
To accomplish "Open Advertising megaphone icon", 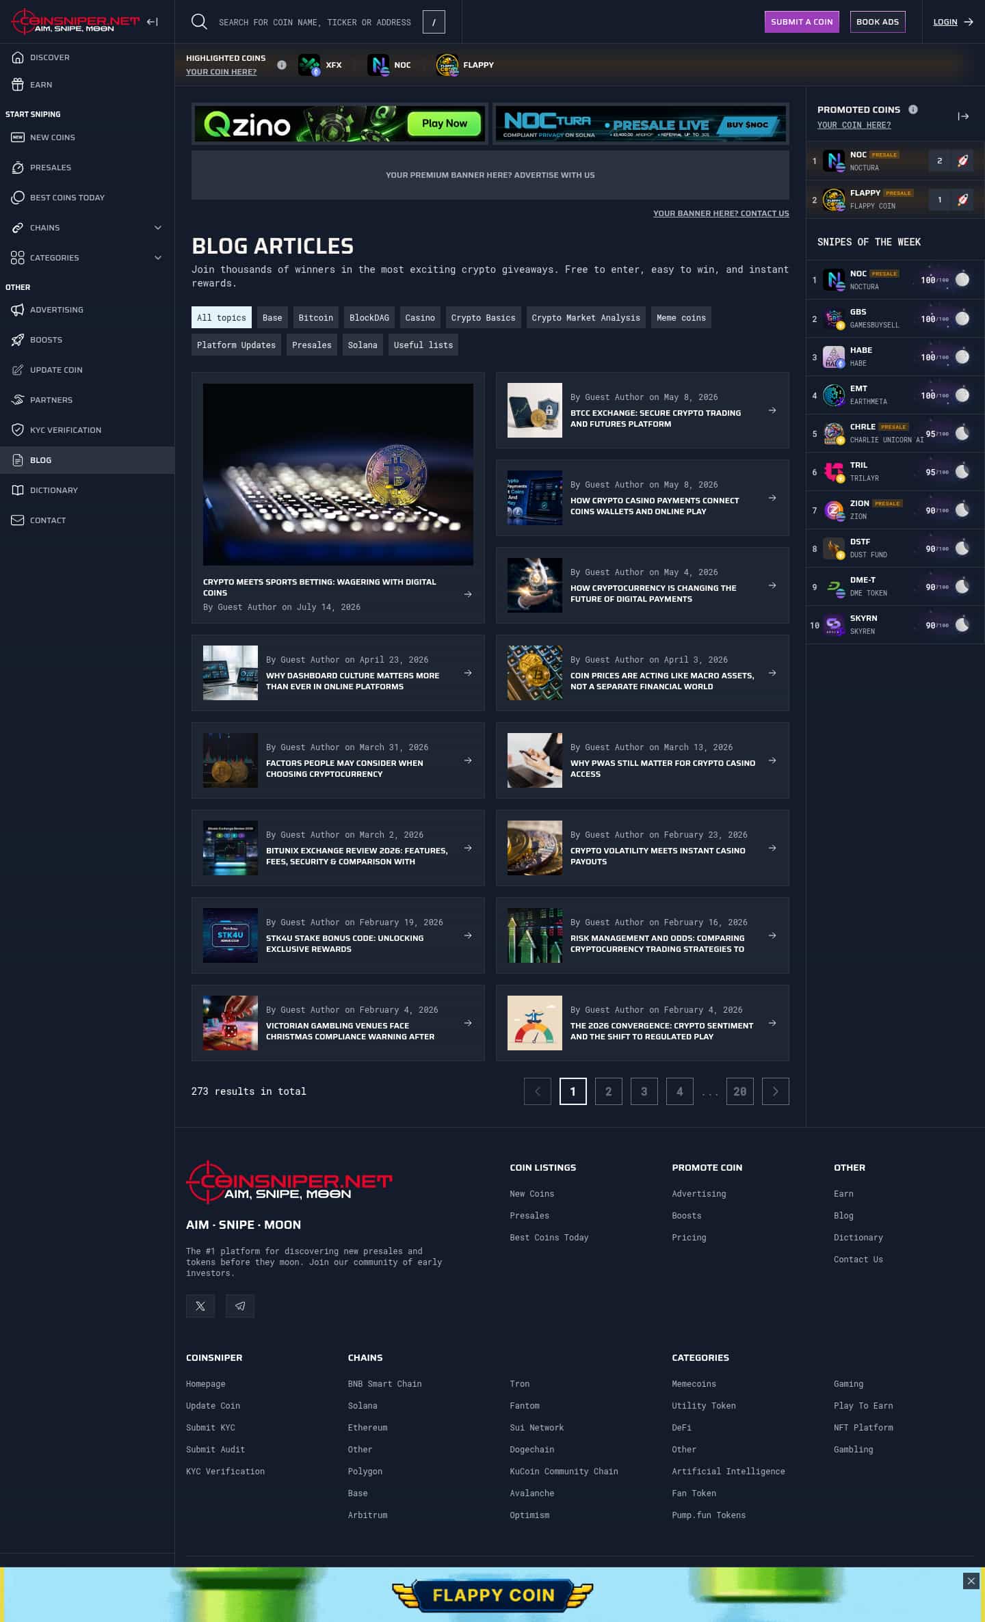I will click(18, 310).
